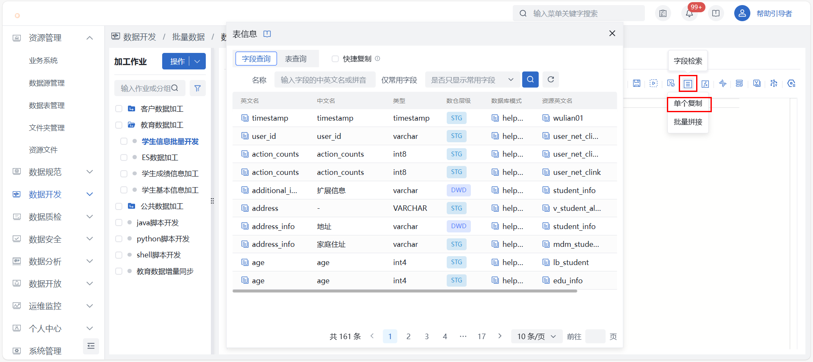Click the fx function icon in toolbar
The height and width of the screenshot is (362, 813).
[705, 83]
